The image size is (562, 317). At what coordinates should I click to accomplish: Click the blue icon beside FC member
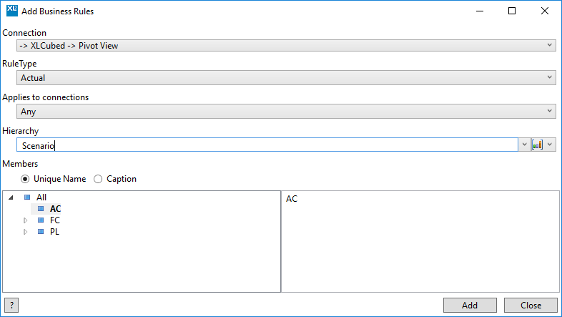(x=41, y=220)
